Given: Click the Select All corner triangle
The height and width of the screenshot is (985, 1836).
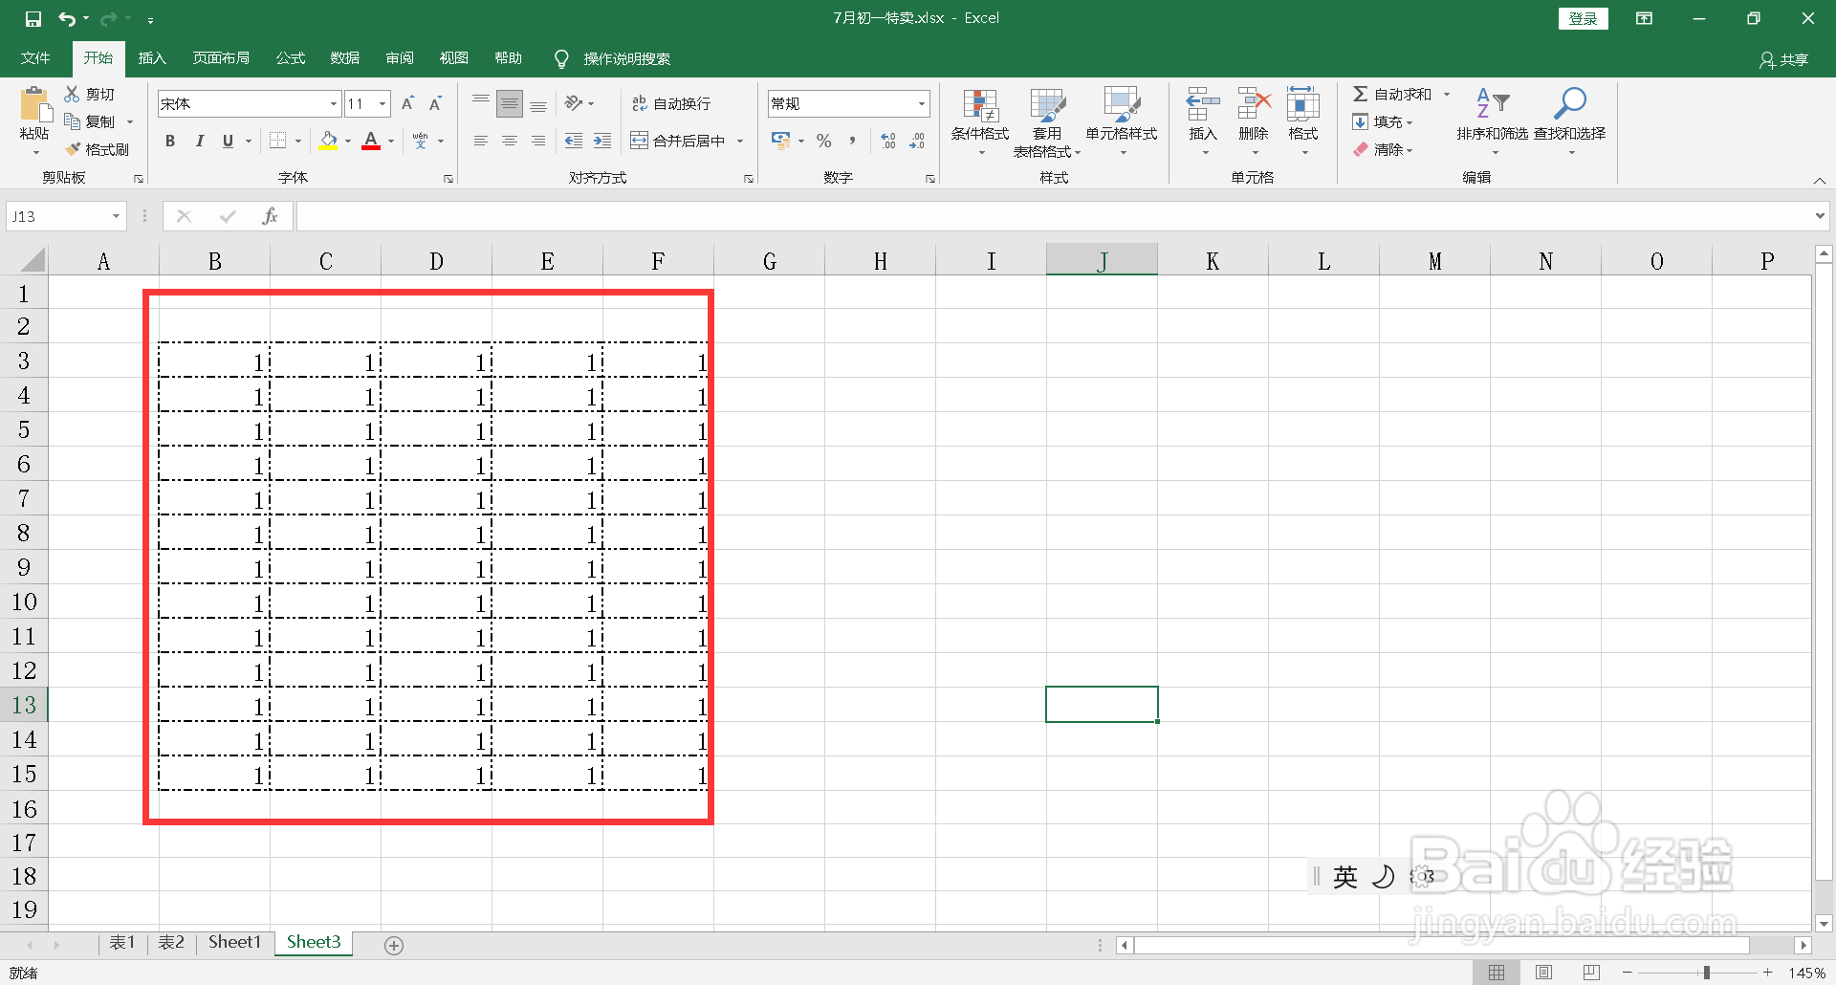Looking at the screenshot, I should pyautogui.click(x=32, y=259).
